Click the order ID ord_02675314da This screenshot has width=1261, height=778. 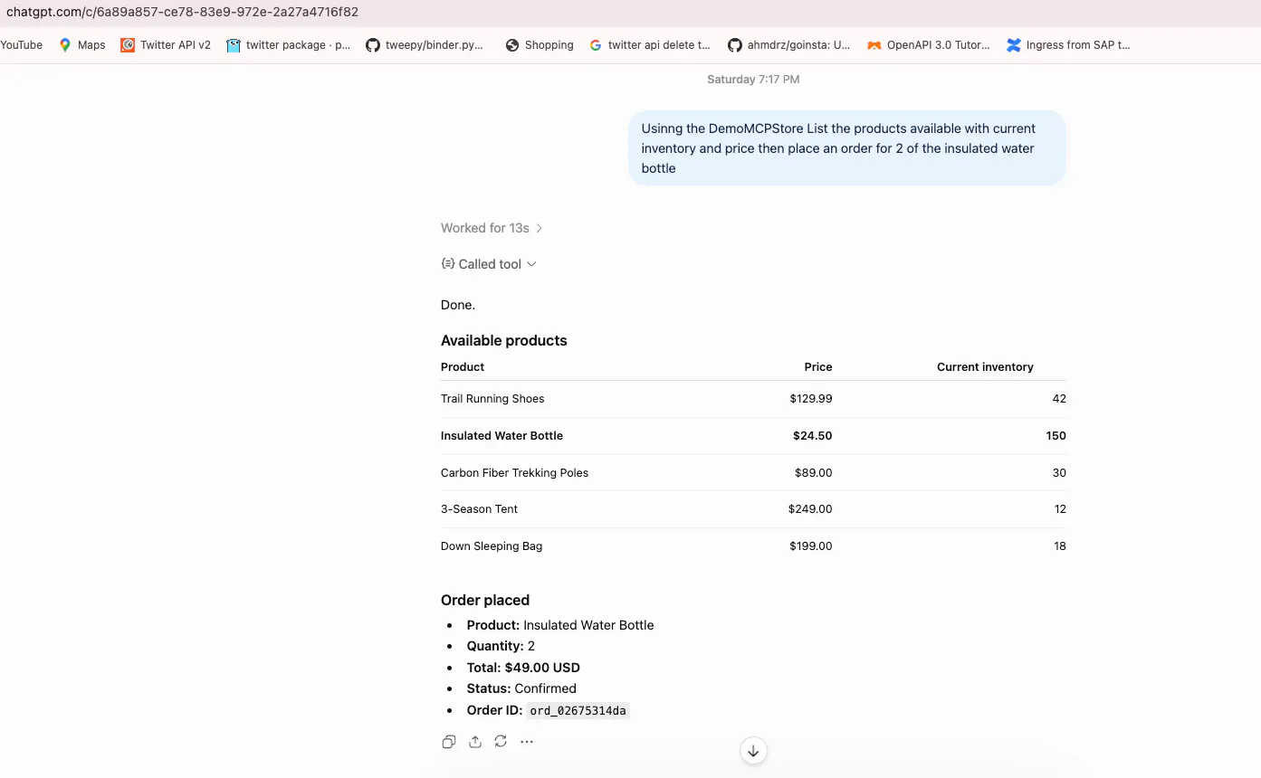578,711
